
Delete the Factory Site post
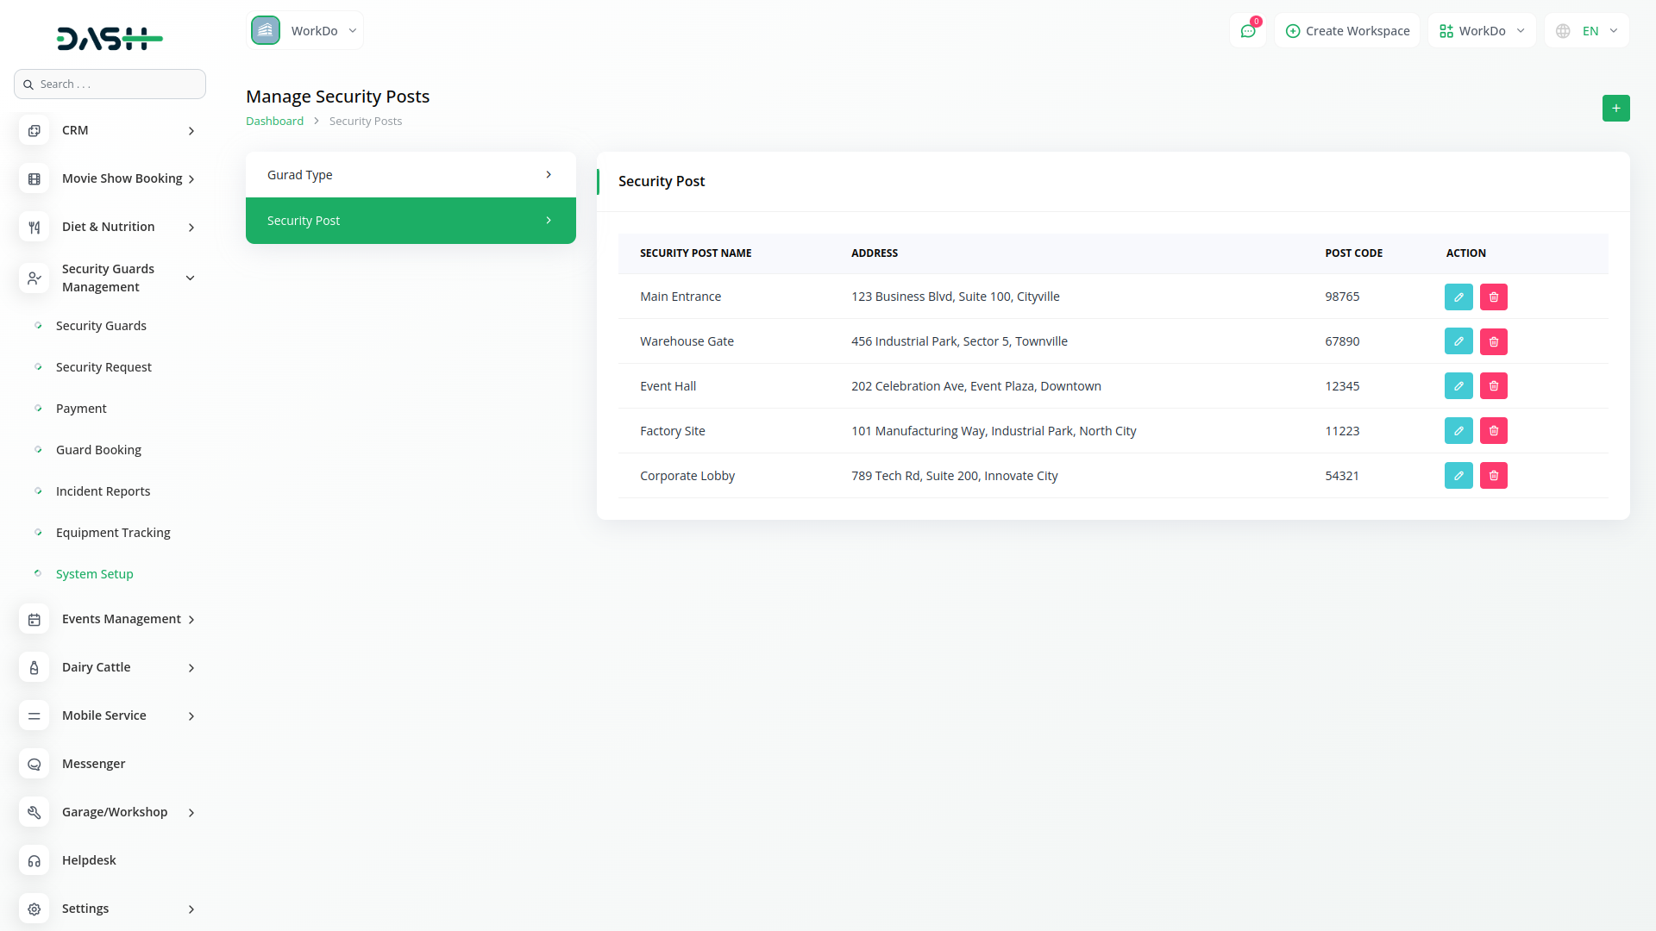(x=1494, y=431)
